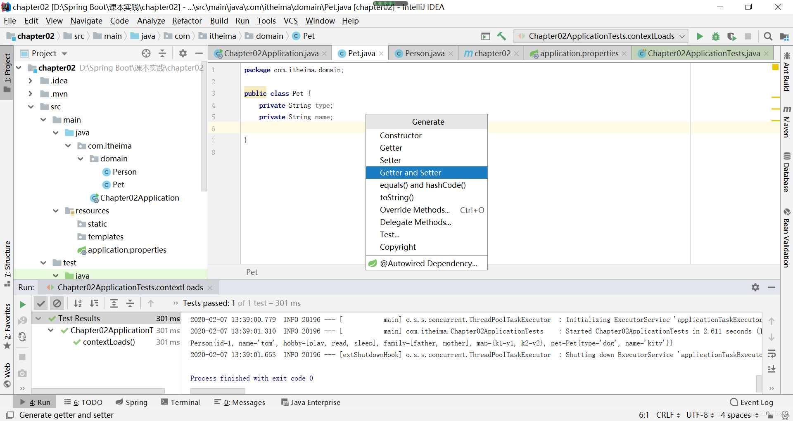The width and height of the screenshot is (793, 421).
Task: Expand the .idea folder
Action: 31,81
